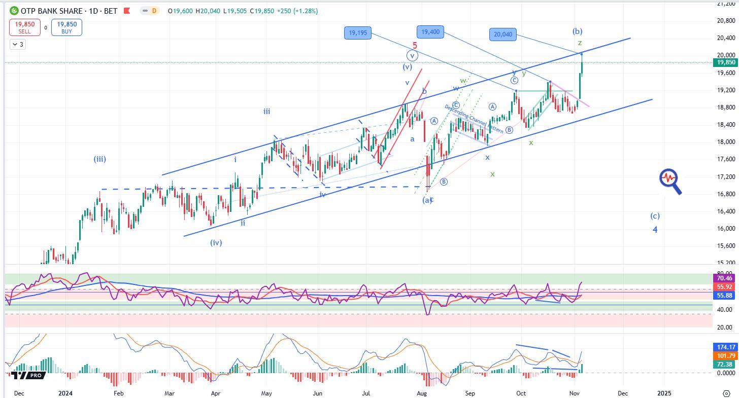Select the green z wave label
Screen dimensions: 739x398
tap(580, 43)
